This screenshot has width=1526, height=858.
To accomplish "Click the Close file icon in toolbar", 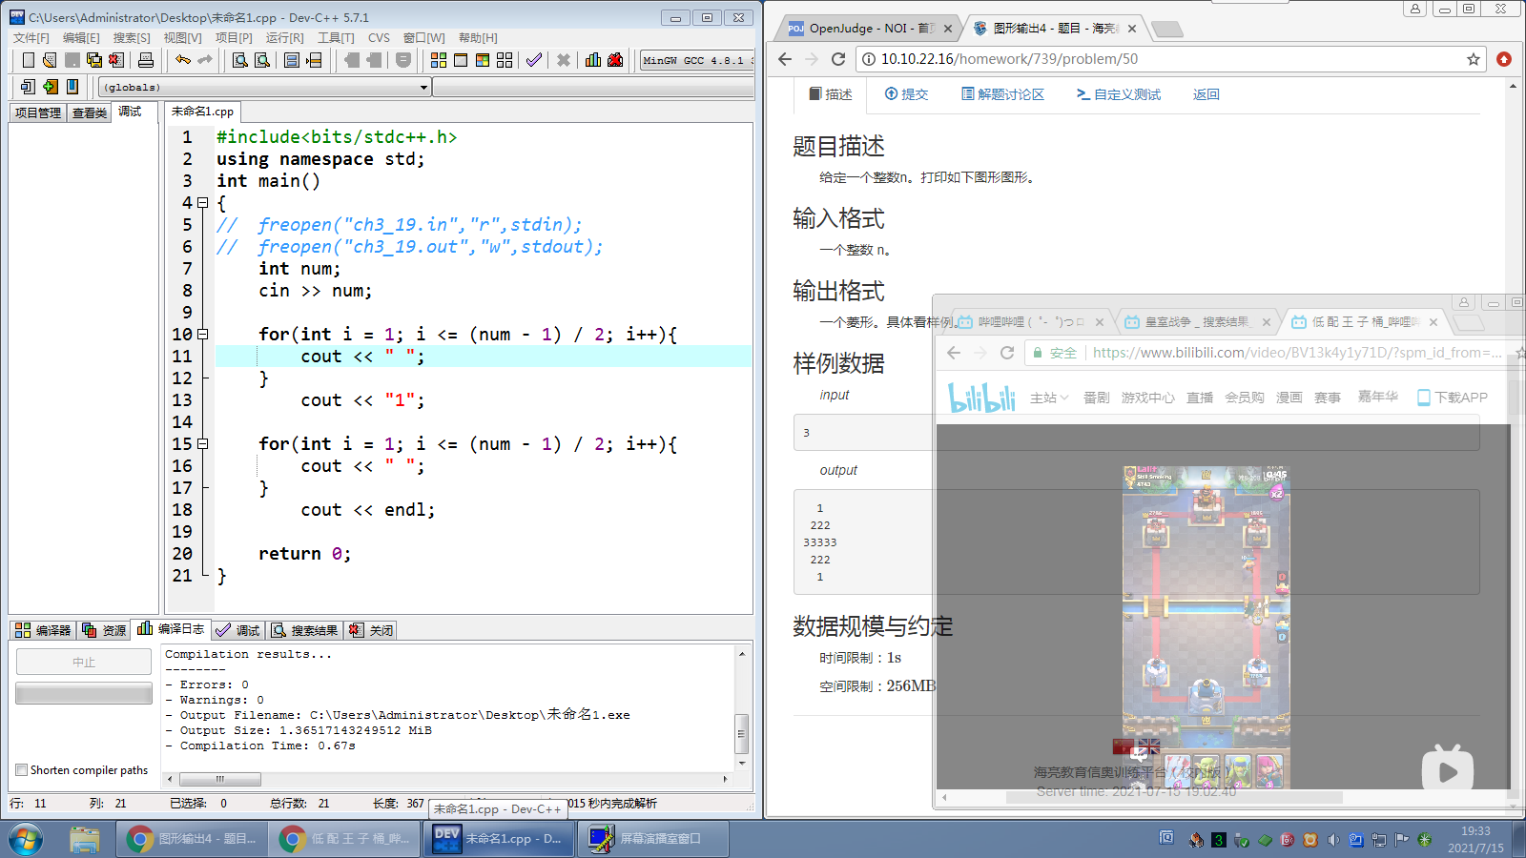I will 116,60.
